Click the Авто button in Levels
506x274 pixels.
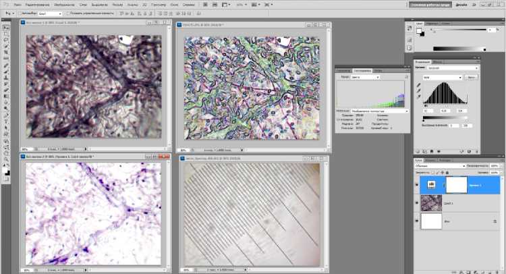472,77
